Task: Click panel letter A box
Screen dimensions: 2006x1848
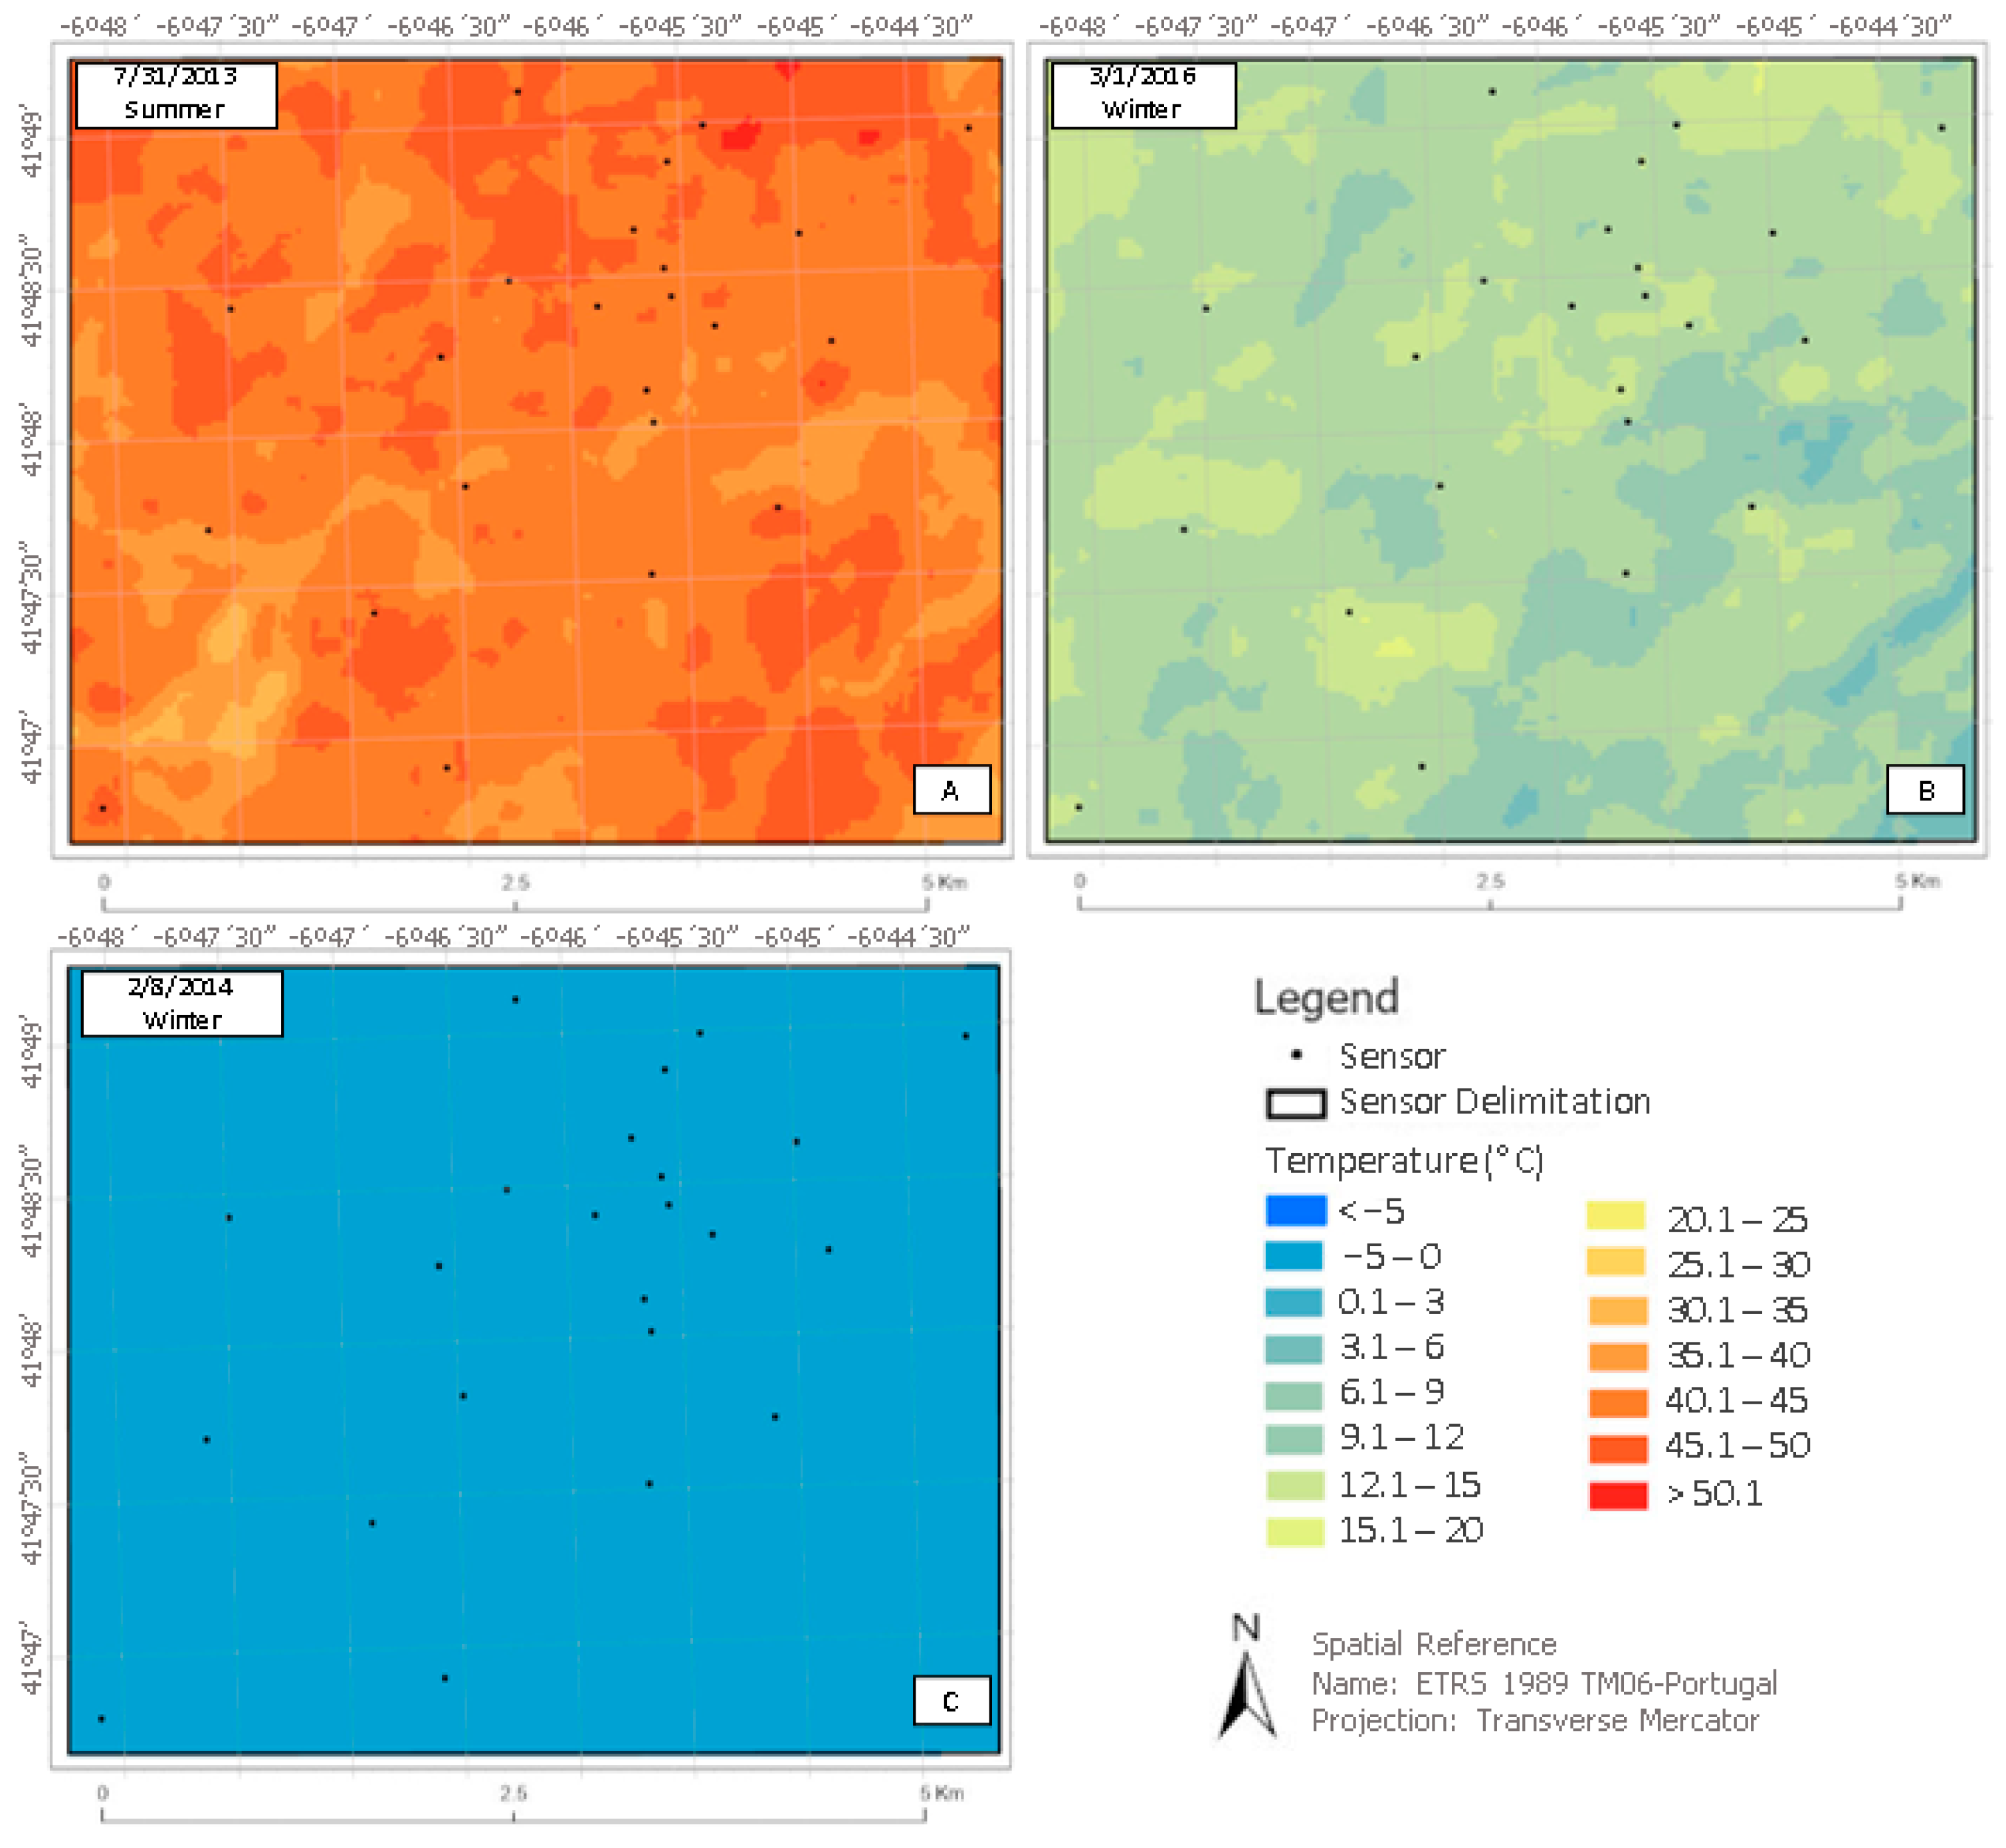Action: pos(952,790)
